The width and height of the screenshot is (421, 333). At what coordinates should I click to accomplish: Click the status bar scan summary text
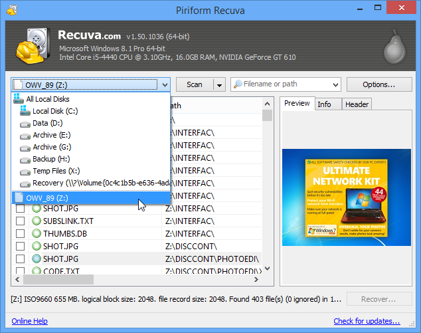point(176,299)
